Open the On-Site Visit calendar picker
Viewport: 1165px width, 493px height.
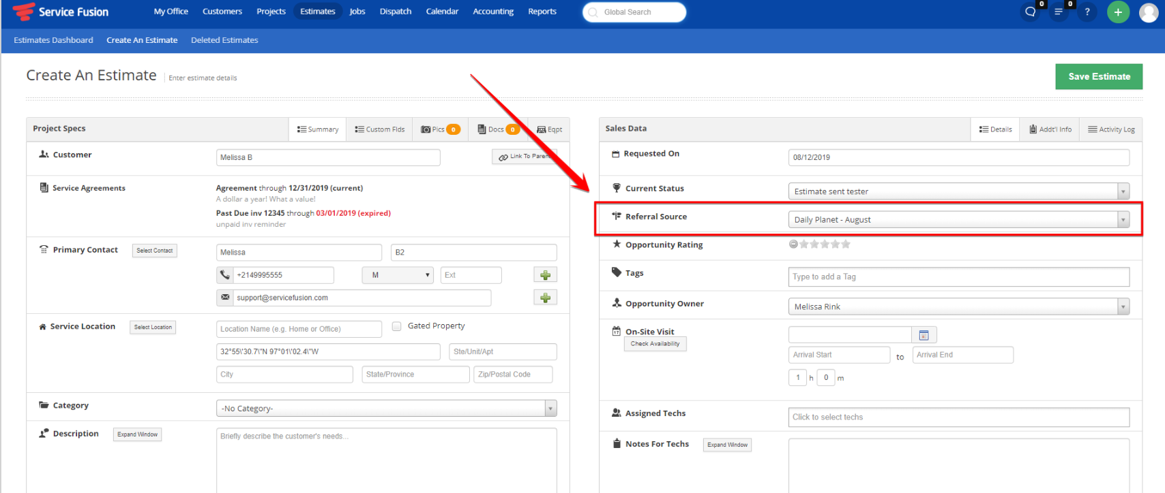[924, 335]
